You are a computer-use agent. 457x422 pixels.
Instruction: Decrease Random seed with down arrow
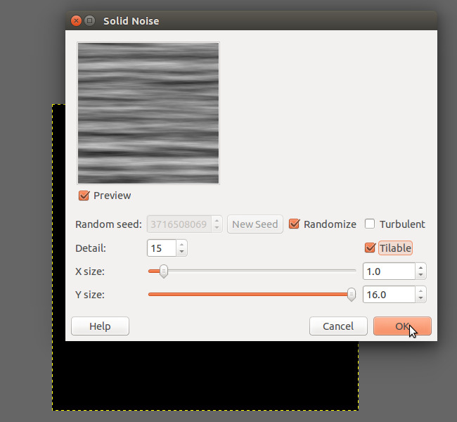217,228
